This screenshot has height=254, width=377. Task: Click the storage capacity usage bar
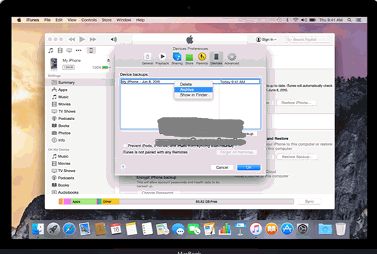pyautogui.click(x=176, y=202)
